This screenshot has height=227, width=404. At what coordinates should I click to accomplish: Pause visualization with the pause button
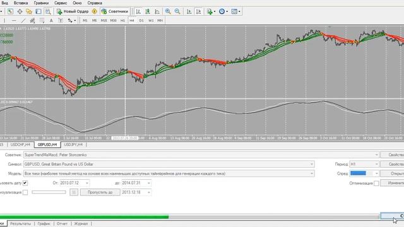74,192
